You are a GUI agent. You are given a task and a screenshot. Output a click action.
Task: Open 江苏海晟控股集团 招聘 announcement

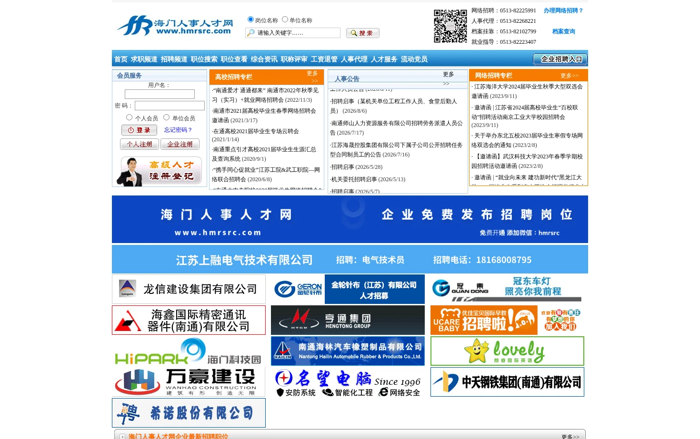click(x=396, y=150)
